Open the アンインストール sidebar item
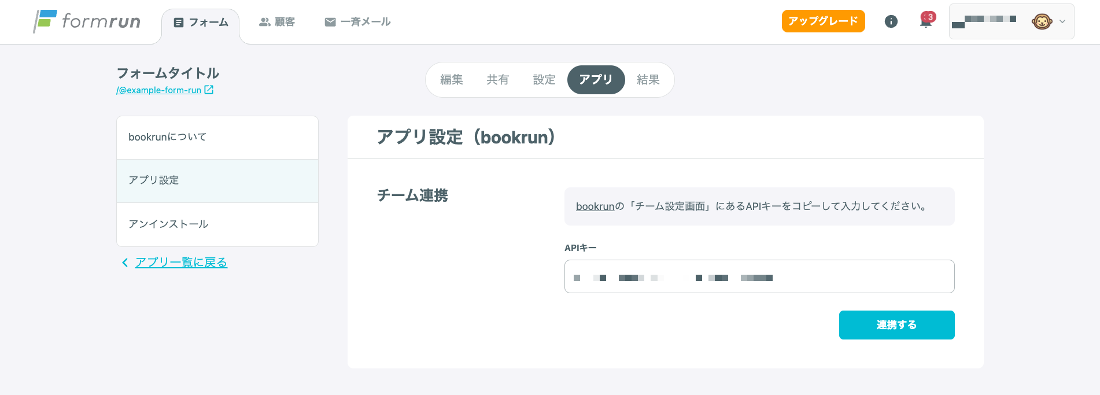 coord(217,224)
